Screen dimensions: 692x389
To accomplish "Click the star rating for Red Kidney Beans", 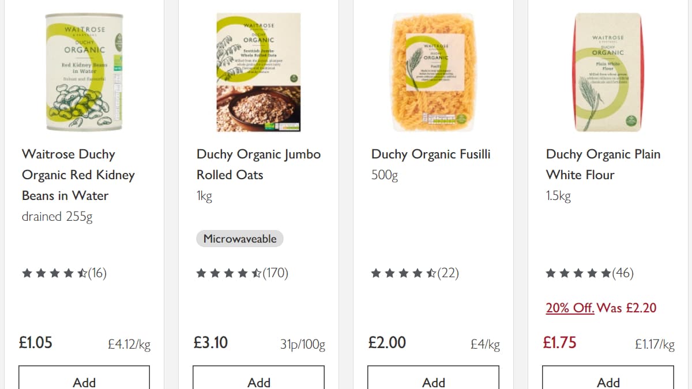I will click(55, 273).
